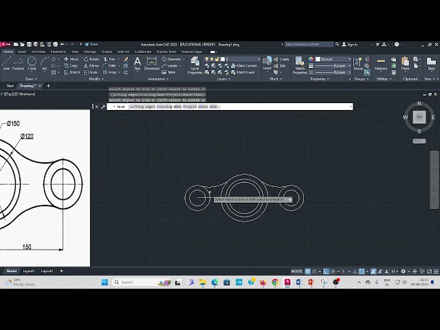This screenshot has height=330, width=440.
Task: Click the Leader tool
Action: coord(170,66)
